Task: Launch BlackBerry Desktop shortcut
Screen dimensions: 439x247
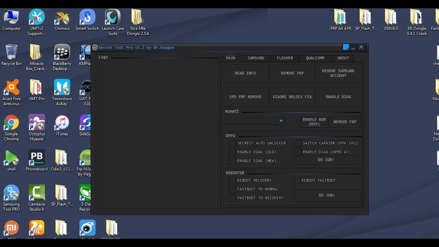Action: (x=62, y=57)
